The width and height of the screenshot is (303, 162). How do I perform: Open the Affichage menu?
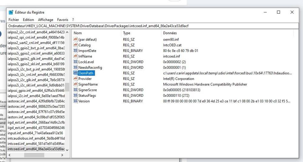[46, 20]
